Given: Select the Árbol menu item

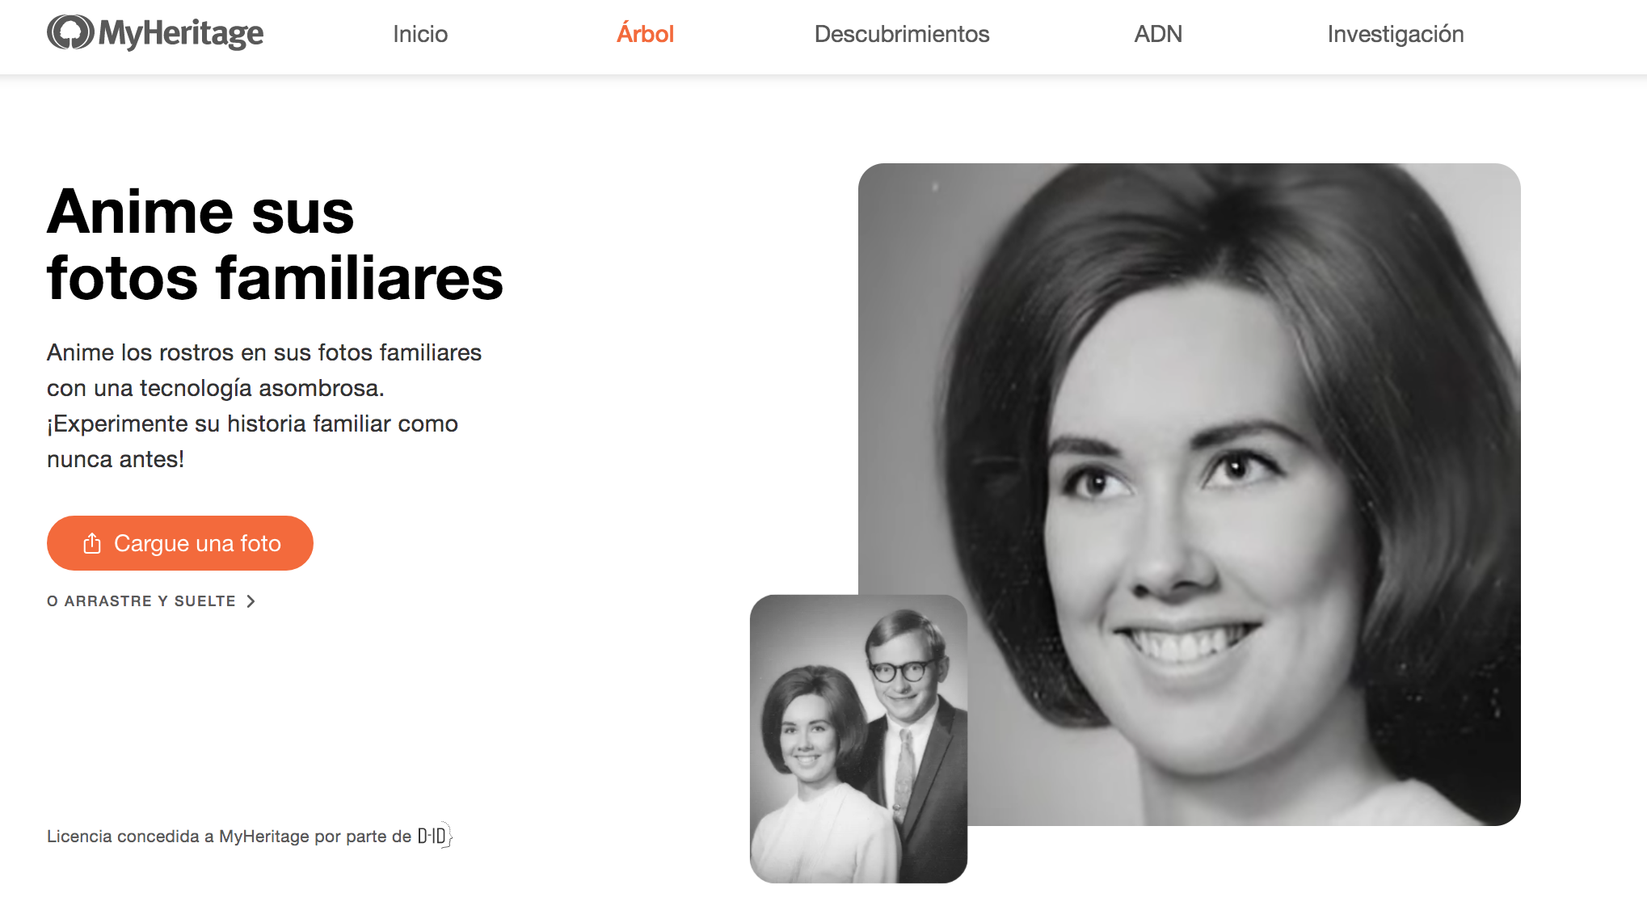Looking at the screenshot, I should pos(645,34).
